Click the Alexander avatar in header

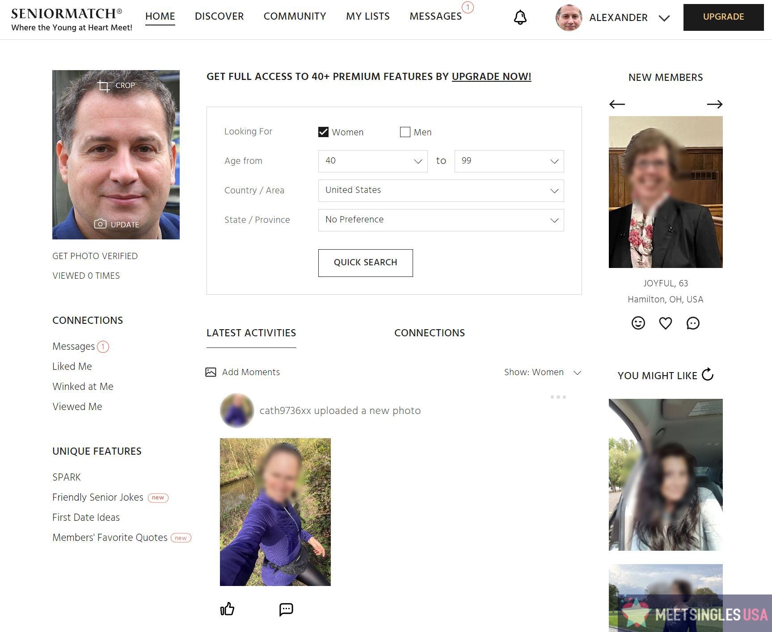[x=569, y=17]
